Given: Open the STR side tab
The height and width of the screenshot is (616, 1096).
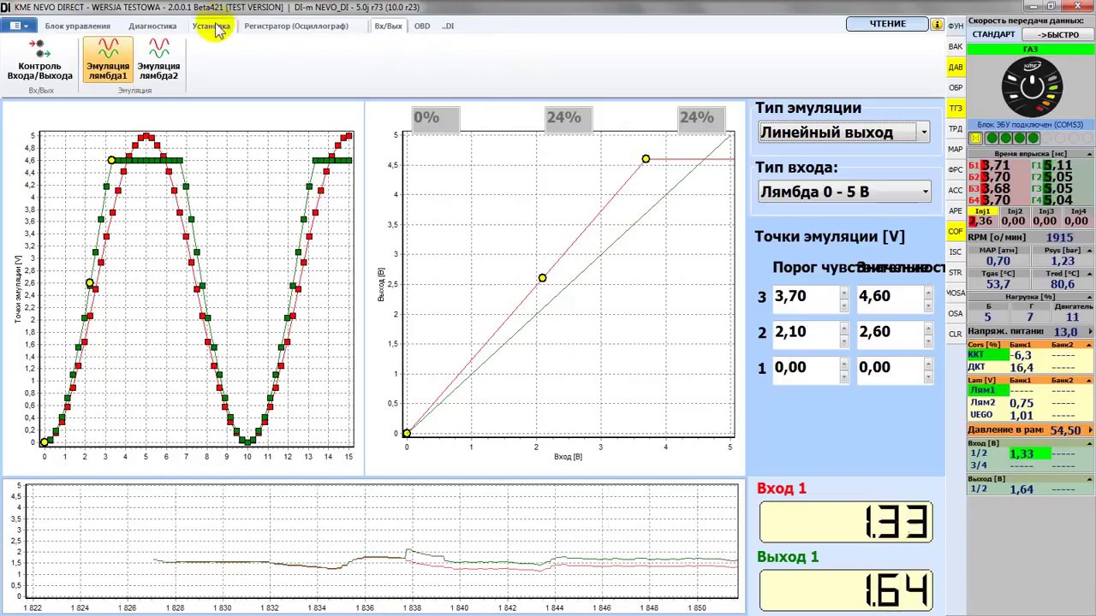Looking at the screenshot, I should pyautogui.click(x=956, y=272).
